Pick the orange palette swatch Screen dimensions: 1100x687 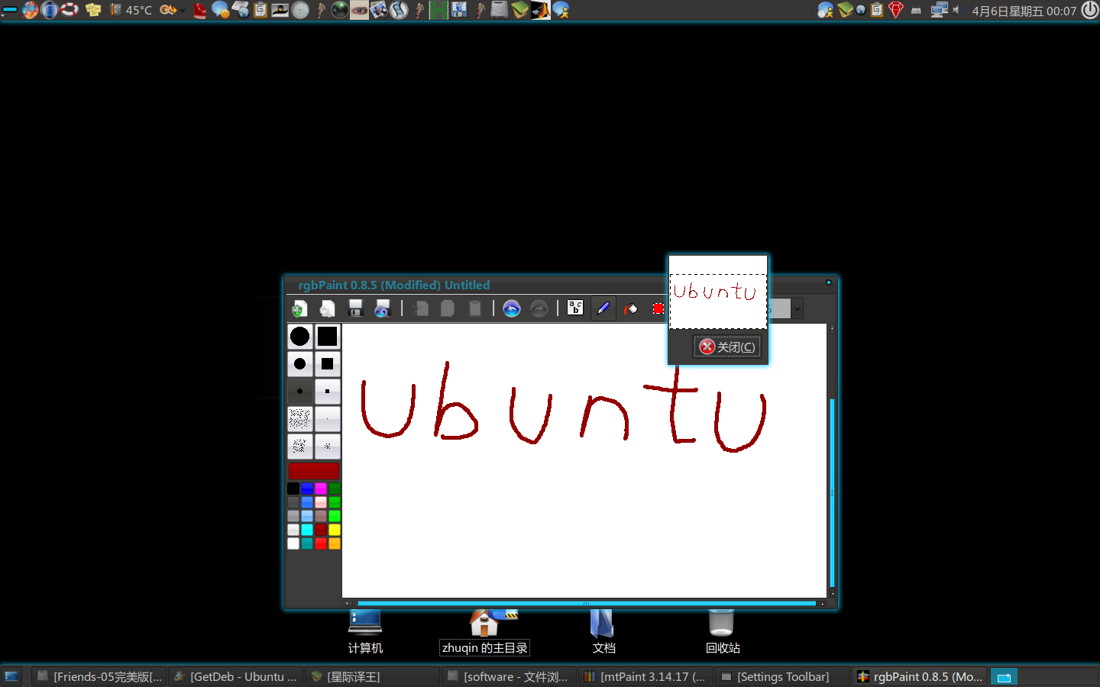pyautogui.click(x=335, y=543)
